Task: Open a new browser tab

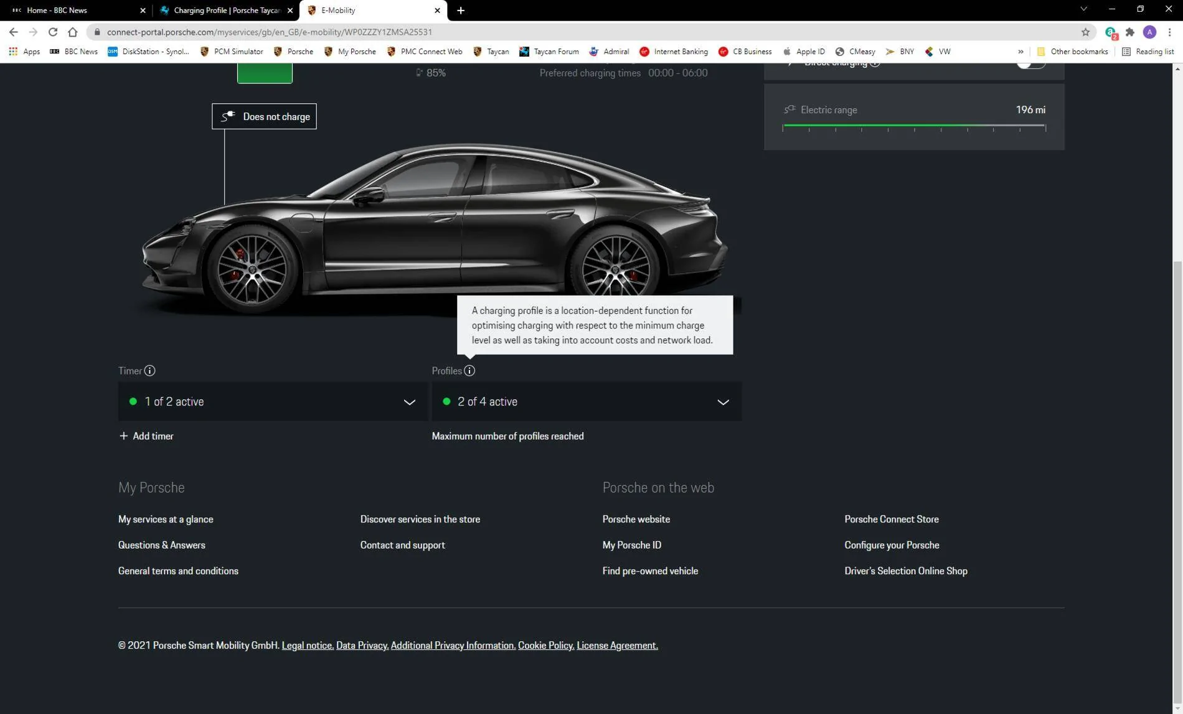Action: 460,10
